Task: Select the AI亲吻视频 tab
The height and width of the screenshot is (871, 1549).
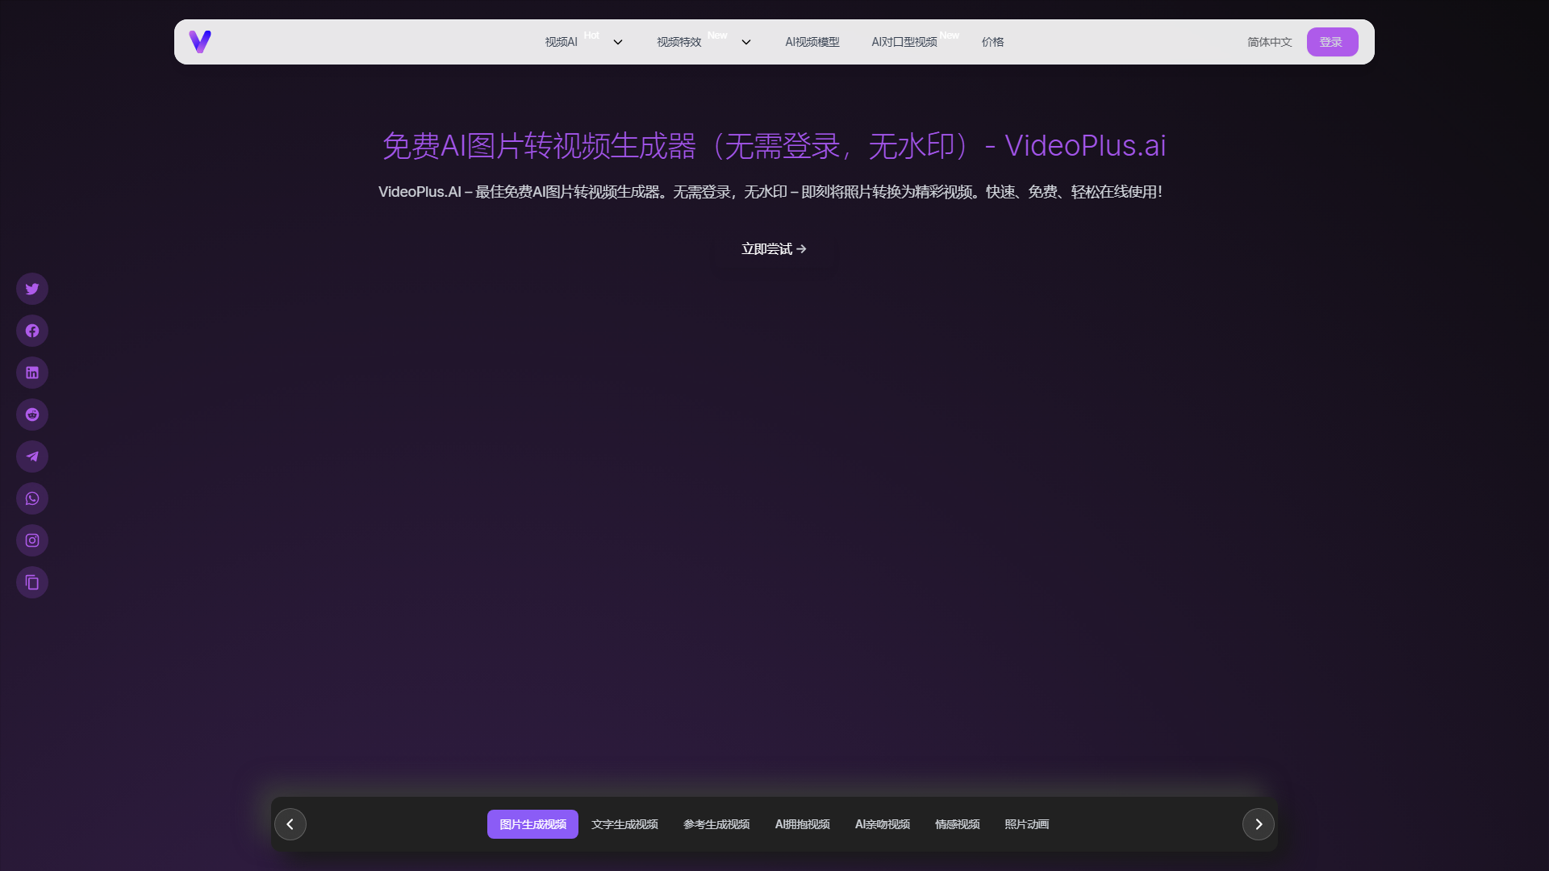Action: [x=882, y=824]
